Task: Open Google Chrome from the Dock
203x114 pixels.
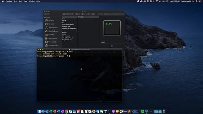Action: (66, 111)
